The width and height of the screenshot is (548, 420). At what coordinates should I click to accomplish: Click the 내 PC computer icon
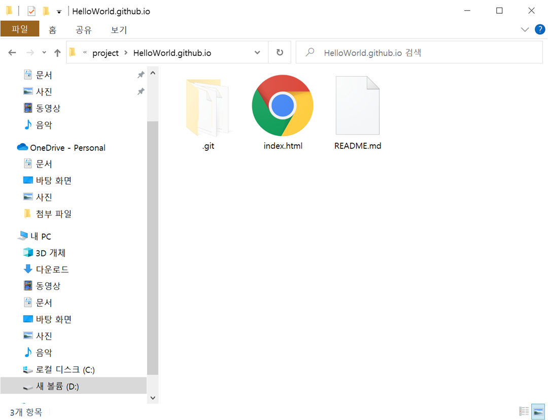[23, 236]
